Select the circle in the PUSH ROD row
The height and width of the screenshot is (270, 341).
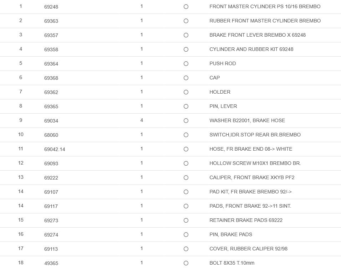pyautogui.click(x=186, y=64)
